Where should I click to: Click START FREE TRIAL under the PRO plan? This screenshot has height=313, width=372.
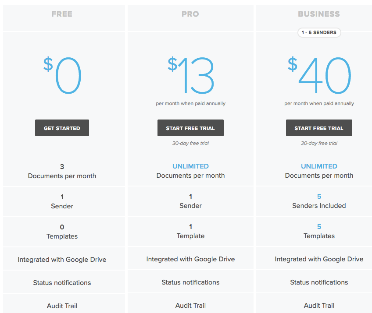pyautogui.click(x=190, y=128)
